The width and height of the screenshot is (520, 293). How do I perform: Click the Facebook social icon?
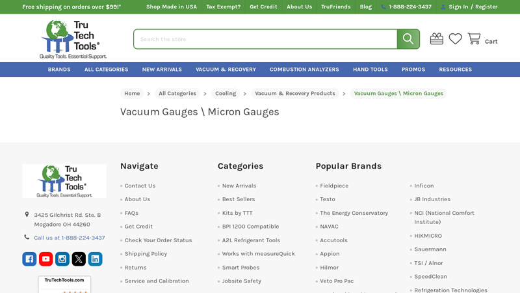(x=29, y=259)
